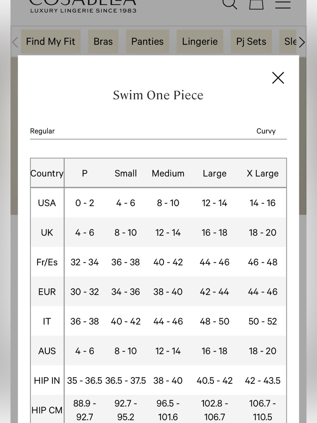
Task: Switch to the Curvy size tab
Action: [x=266, y=131]
